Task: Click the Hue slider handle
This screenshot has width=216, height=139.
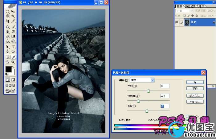Action: [x=148, y=91]
